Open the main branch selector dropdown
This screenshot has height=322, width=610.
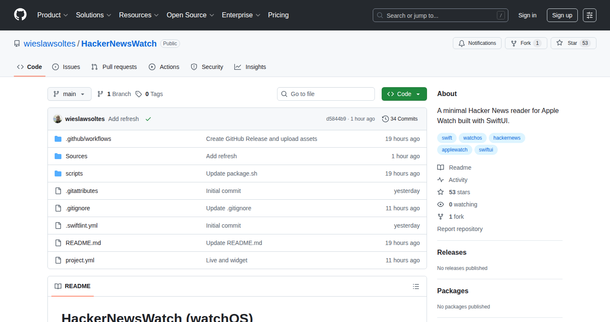tap(69, 94)
